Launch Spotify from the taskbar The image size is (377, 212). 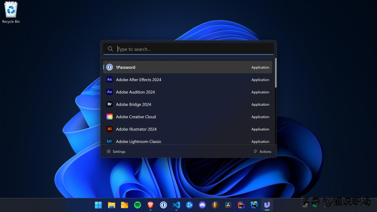(x=138, y=205)
